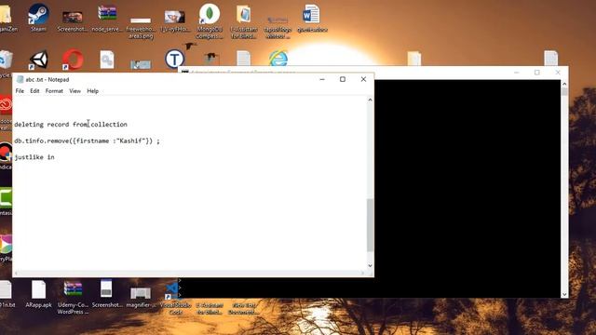Select the node_server archive icon on desktop
This screenshot has height=335, width=596.
coord(107,18)
